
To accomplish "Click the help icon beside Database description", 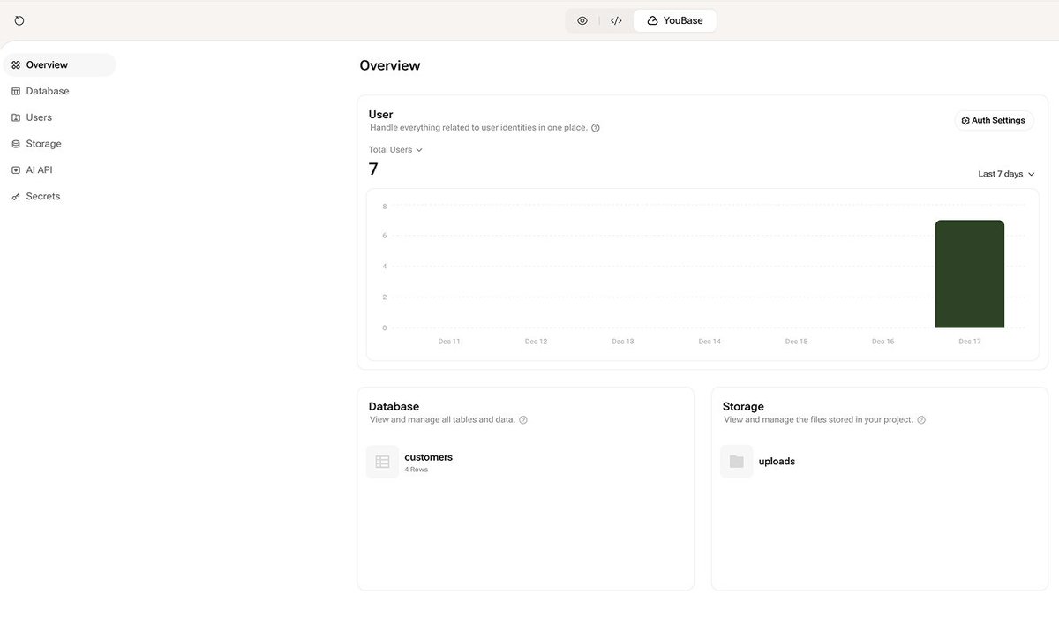I will [x=523, y=420].
